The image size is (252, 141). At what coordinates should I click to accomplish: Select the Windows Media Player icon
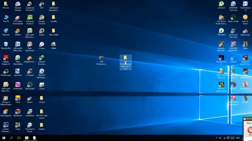(6, 100)
